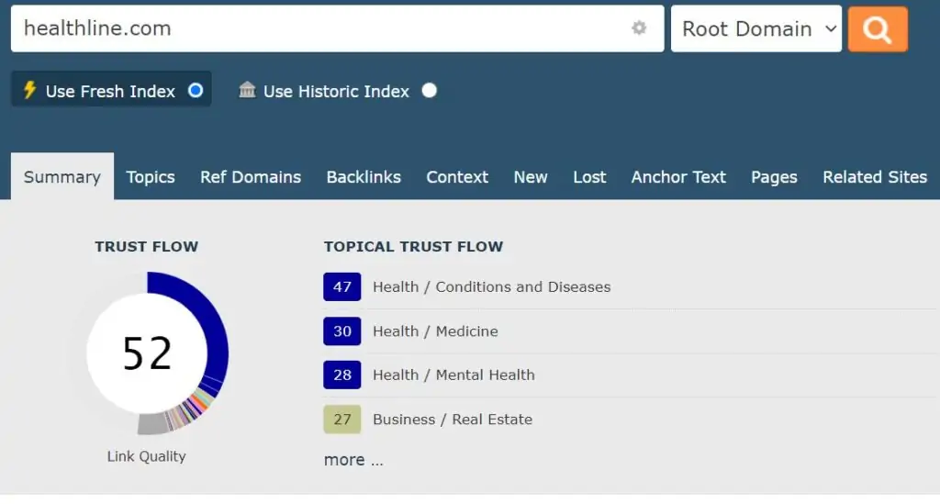This screenshot has height=504, width=940.
Task: Open the gear settings icon in search box
Action: pos(639,28)
